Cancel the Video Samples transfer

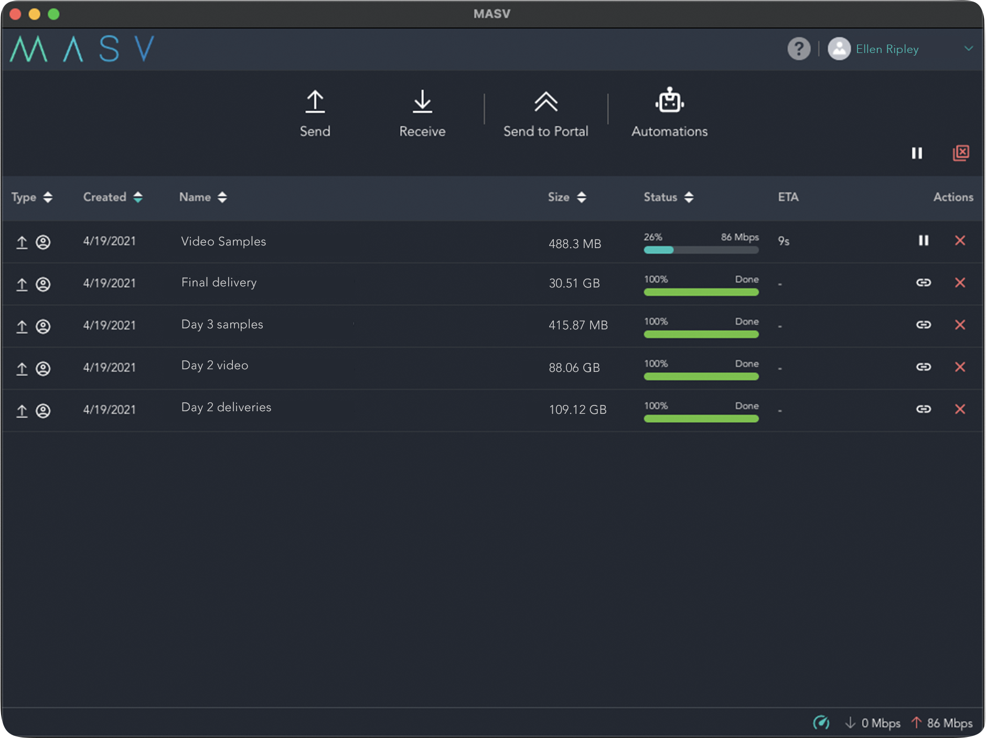[x=960, y=241]
